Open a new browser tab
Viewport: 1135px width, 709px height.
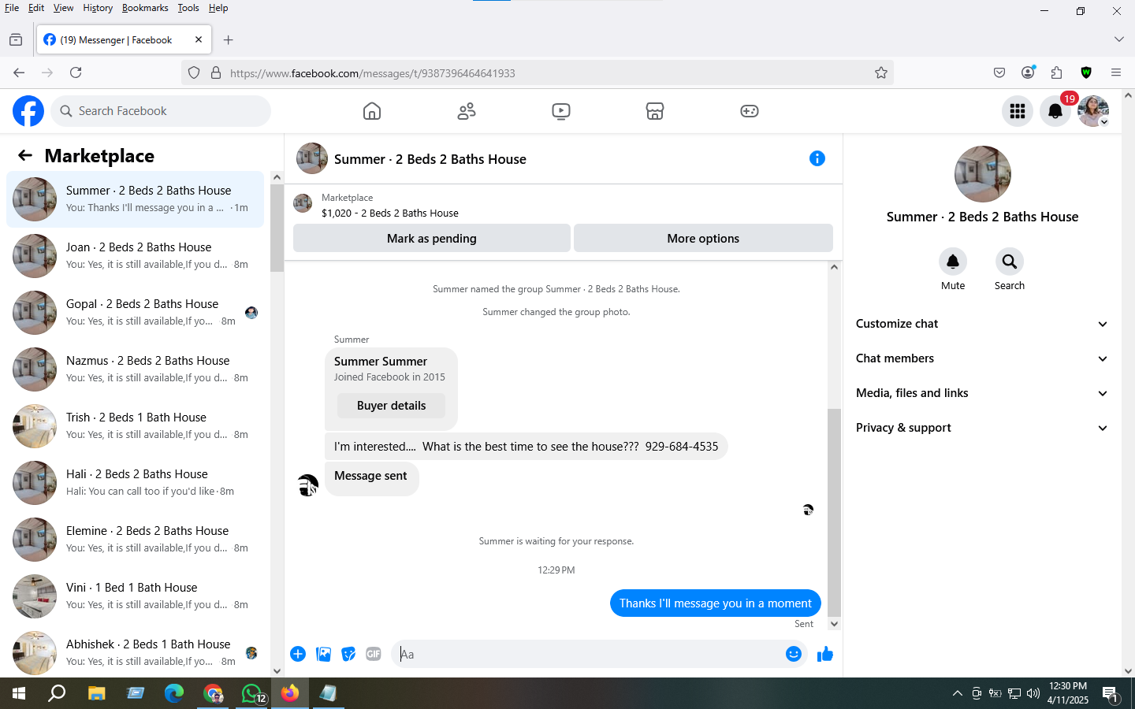click(228, 40)
